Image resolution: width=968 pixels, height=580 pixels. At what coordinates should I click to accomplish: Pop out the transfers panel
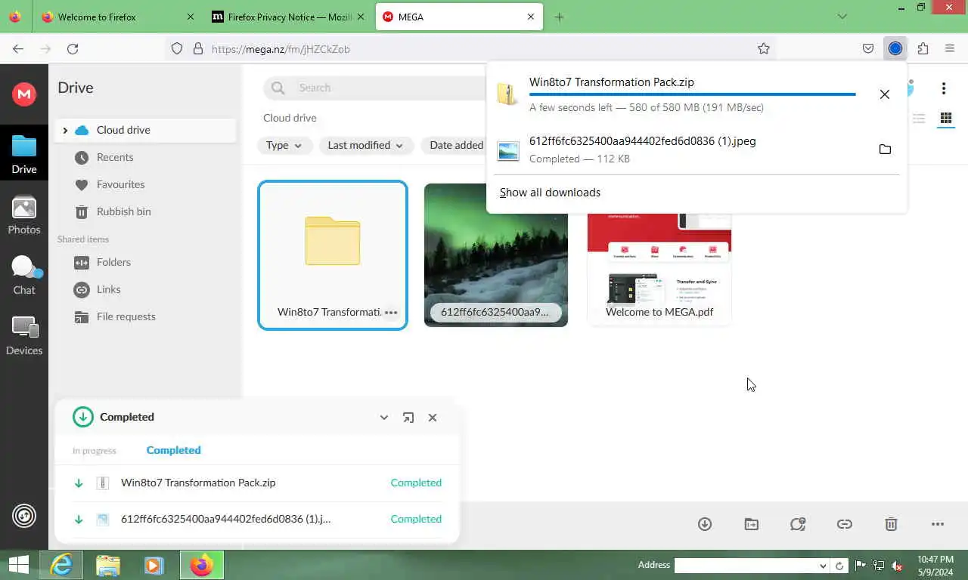(x=408, y=418)
